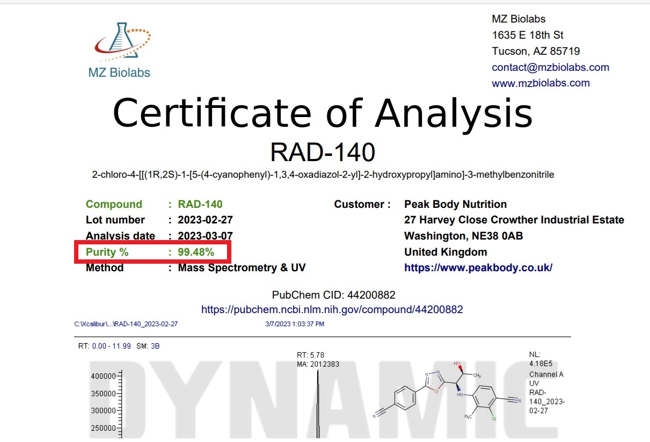Click the 'Washington, NE38 0AB' address line

point(463,236)
